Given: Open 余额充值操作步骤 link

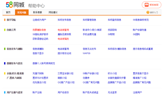Looking at the screenshot, I should [x=117, y=78].
